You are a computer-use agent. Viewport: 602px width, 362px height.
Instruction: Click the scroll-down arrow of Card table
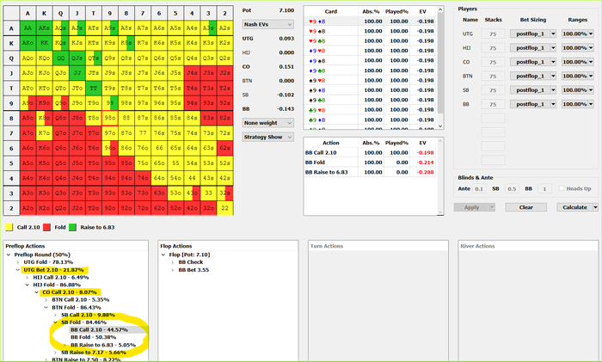coord(440,126)
